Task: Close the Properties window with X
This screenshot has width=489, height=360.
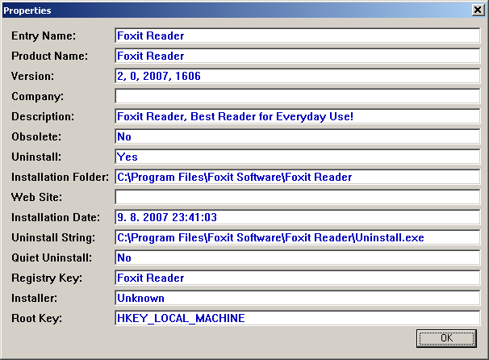Action: (478, 10)
